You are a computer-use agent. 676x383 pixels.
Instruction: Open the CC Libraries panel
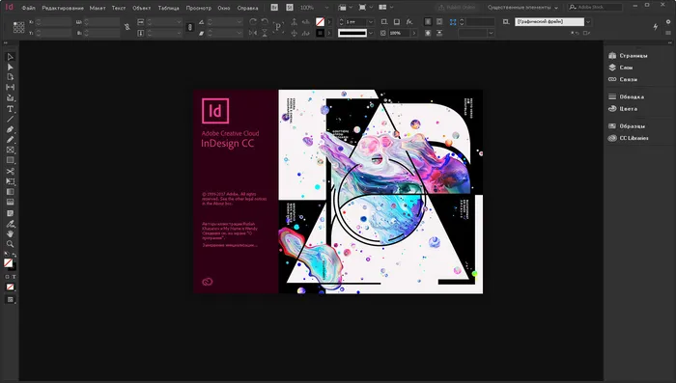(628, 138)
